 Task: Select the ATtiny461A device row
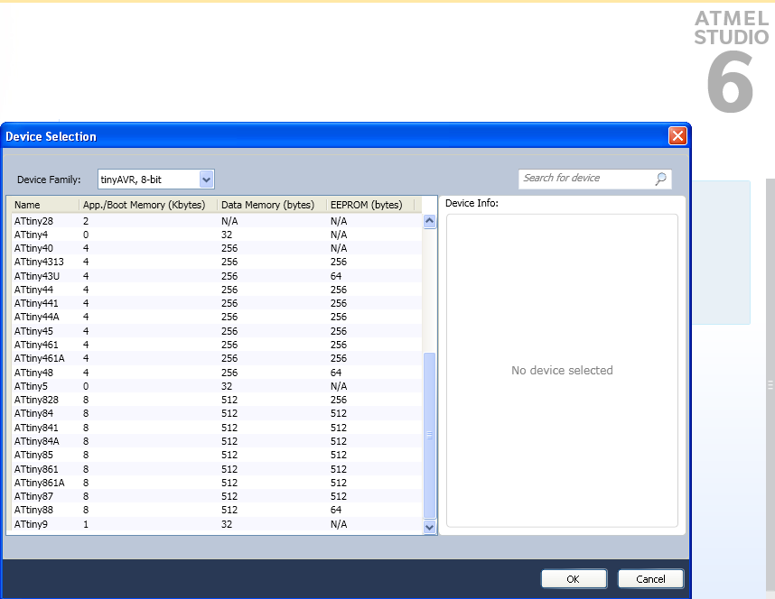click(217, 358)
